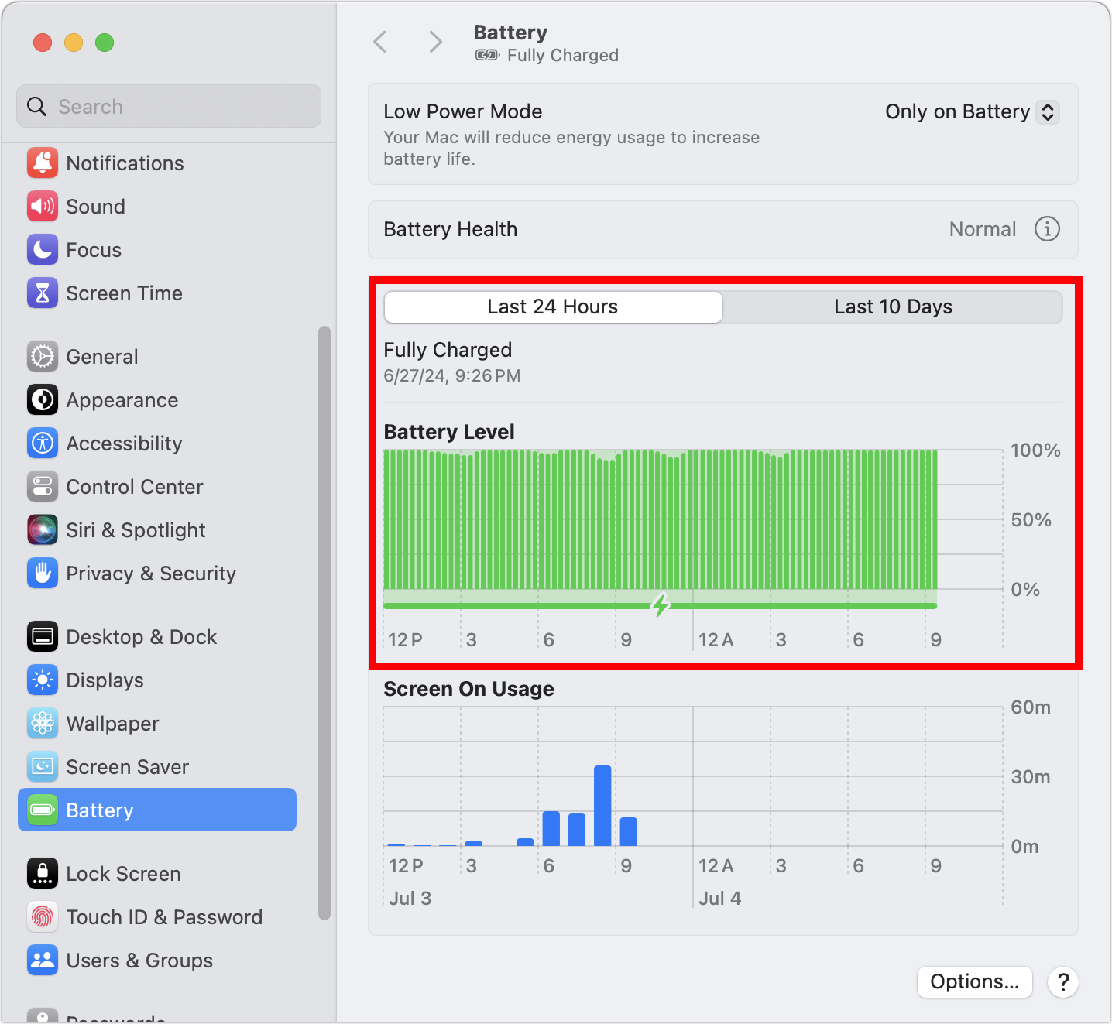Switch to the Last 10 Days tab

[x=893, y=307]
